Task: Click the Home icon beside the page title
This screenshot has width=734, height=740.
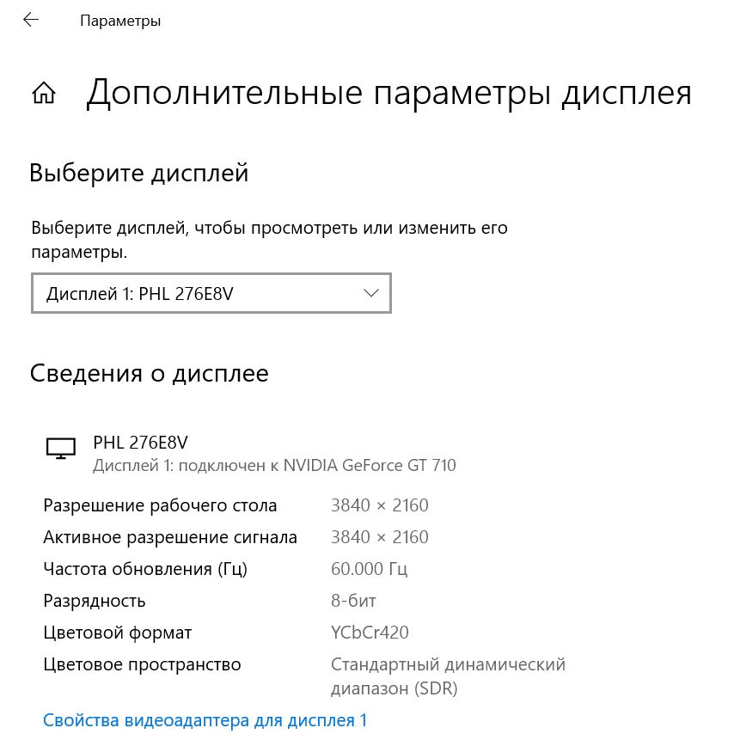Action: coord(44,93)
